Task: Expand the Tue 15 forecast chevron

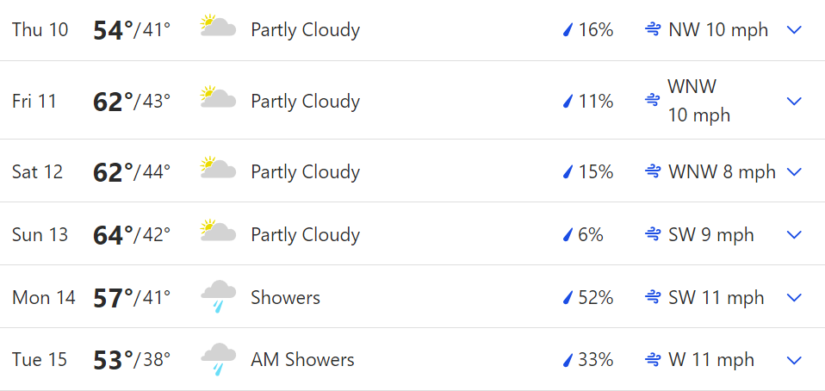Action: click(x=793, y=360)
